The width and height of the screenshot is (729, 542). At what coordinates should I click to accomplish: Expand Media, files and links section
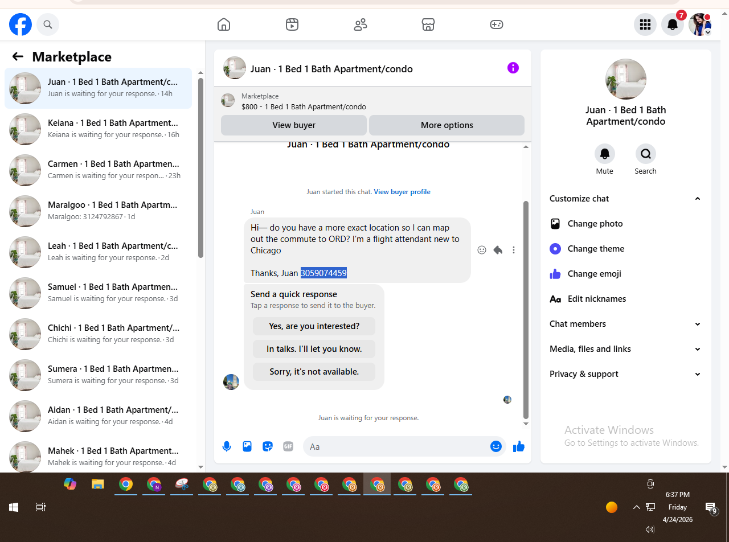point(626,349)
